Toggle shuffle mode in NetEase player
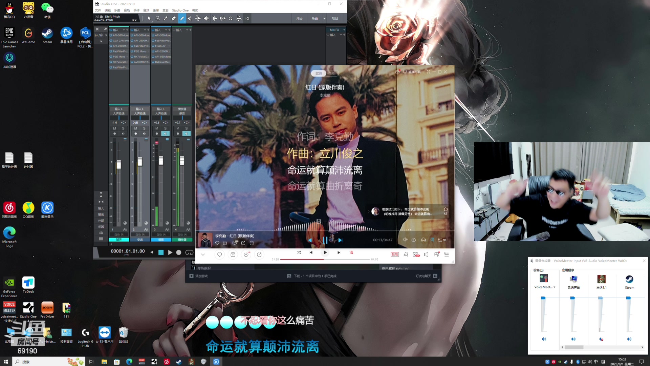This screenshot has height=366, width=650. (x=299, y=252)
